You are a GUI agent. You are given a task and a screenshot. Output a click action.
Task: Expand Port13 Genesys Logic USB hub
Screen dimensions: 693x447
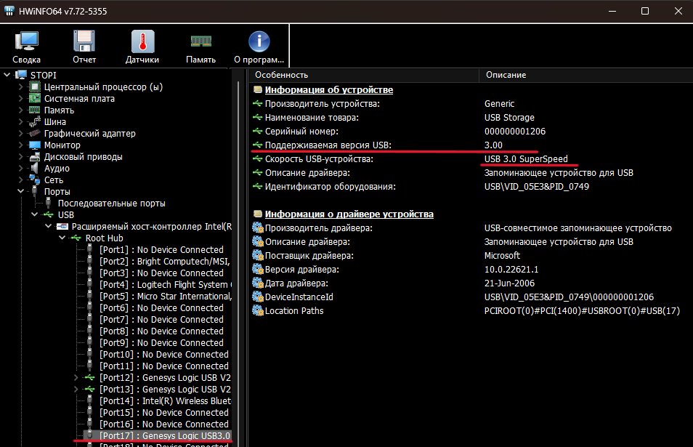pyautogui.click(x=76, y=389)
